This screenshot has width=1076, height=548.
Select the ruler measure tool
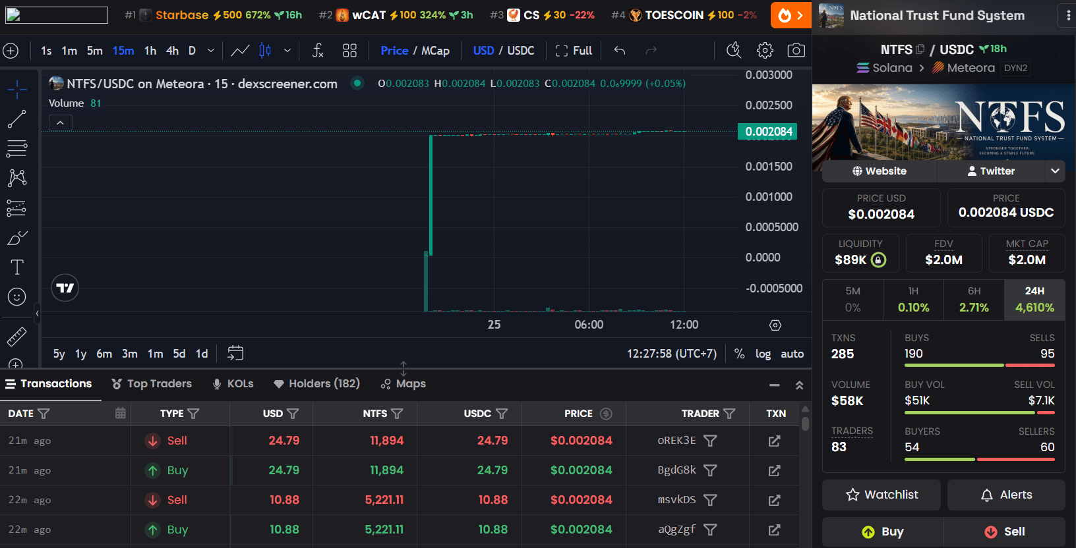tap(17, 337)
